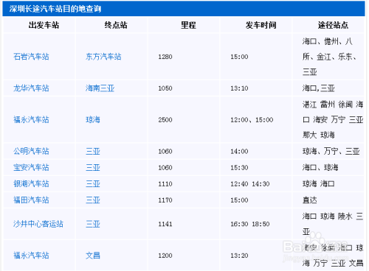Open the 龙华汽车站 departure station link

(x=31, y=88)
